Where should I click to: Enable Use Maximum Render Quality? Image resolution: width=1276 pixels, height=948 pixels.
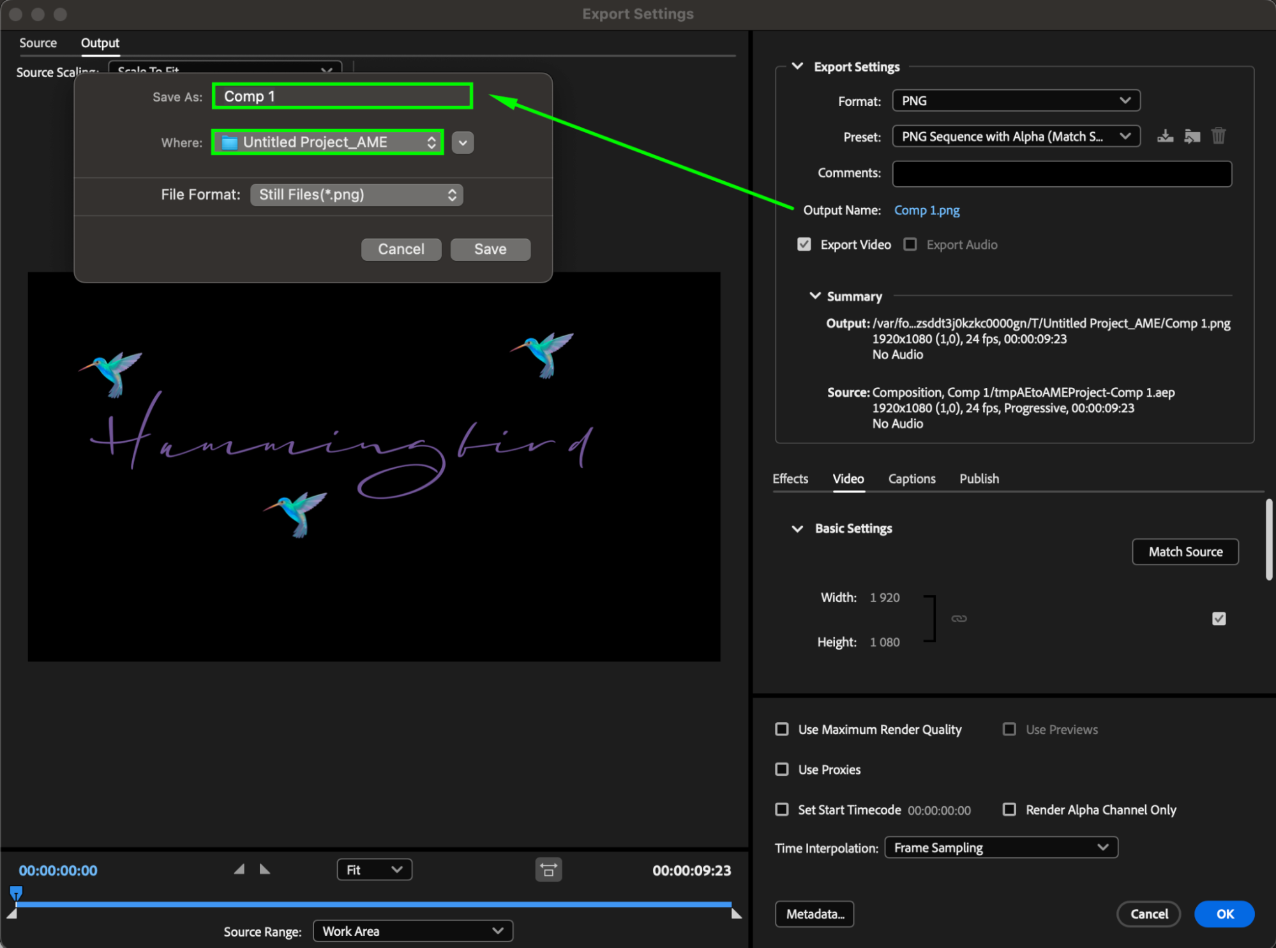click(x=782, y=729)
